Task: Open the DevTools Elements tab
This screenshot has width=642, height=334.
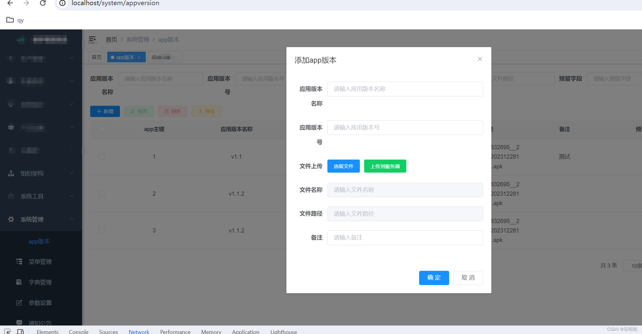Action: [x=47, y=332]
